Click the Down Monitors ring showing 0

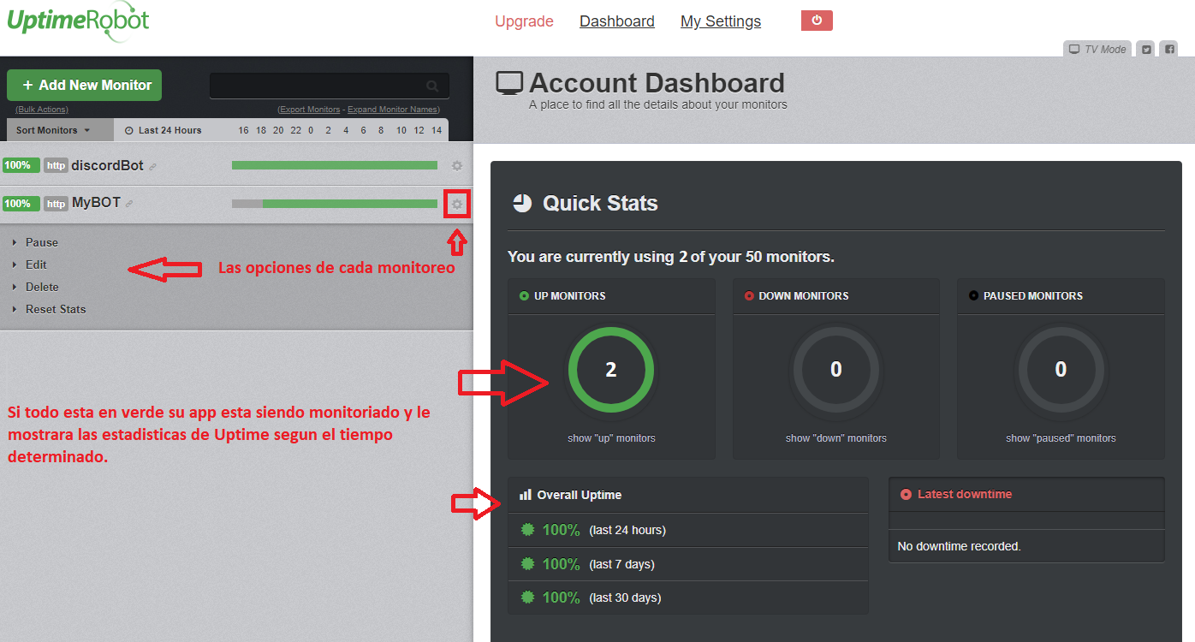coord(836,370)
